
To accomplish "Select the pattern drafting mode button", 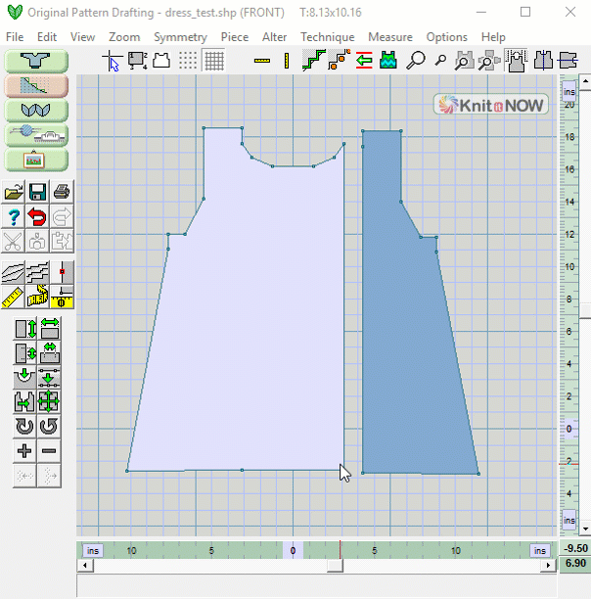I will pos(36,85).
